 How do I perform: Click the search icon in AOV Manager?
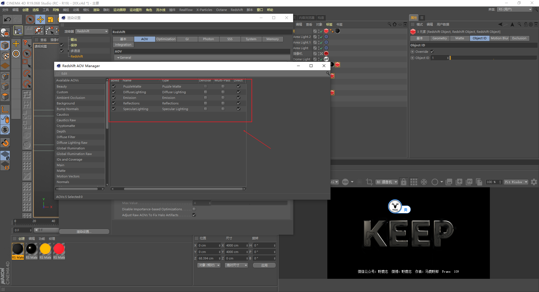[328, 73]
